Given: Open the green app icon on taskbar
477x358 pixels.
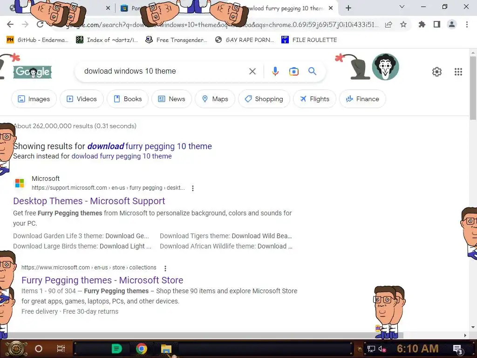Looking at the screenshot, I should click(x=116, y=349).
